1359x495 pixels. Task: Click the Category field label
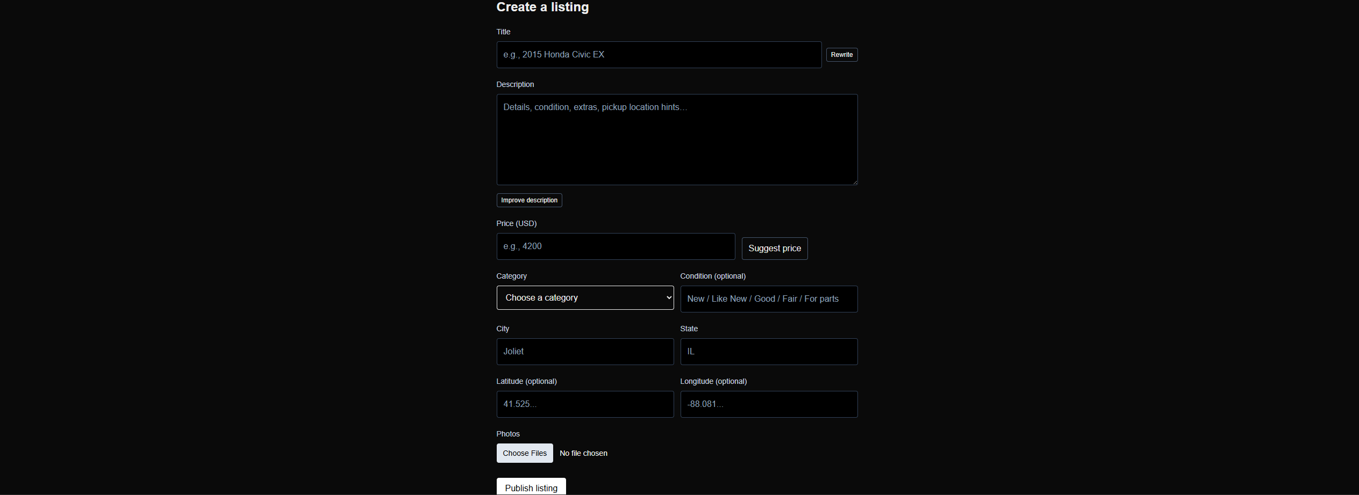pyautogui.click(x=511, y=276)
